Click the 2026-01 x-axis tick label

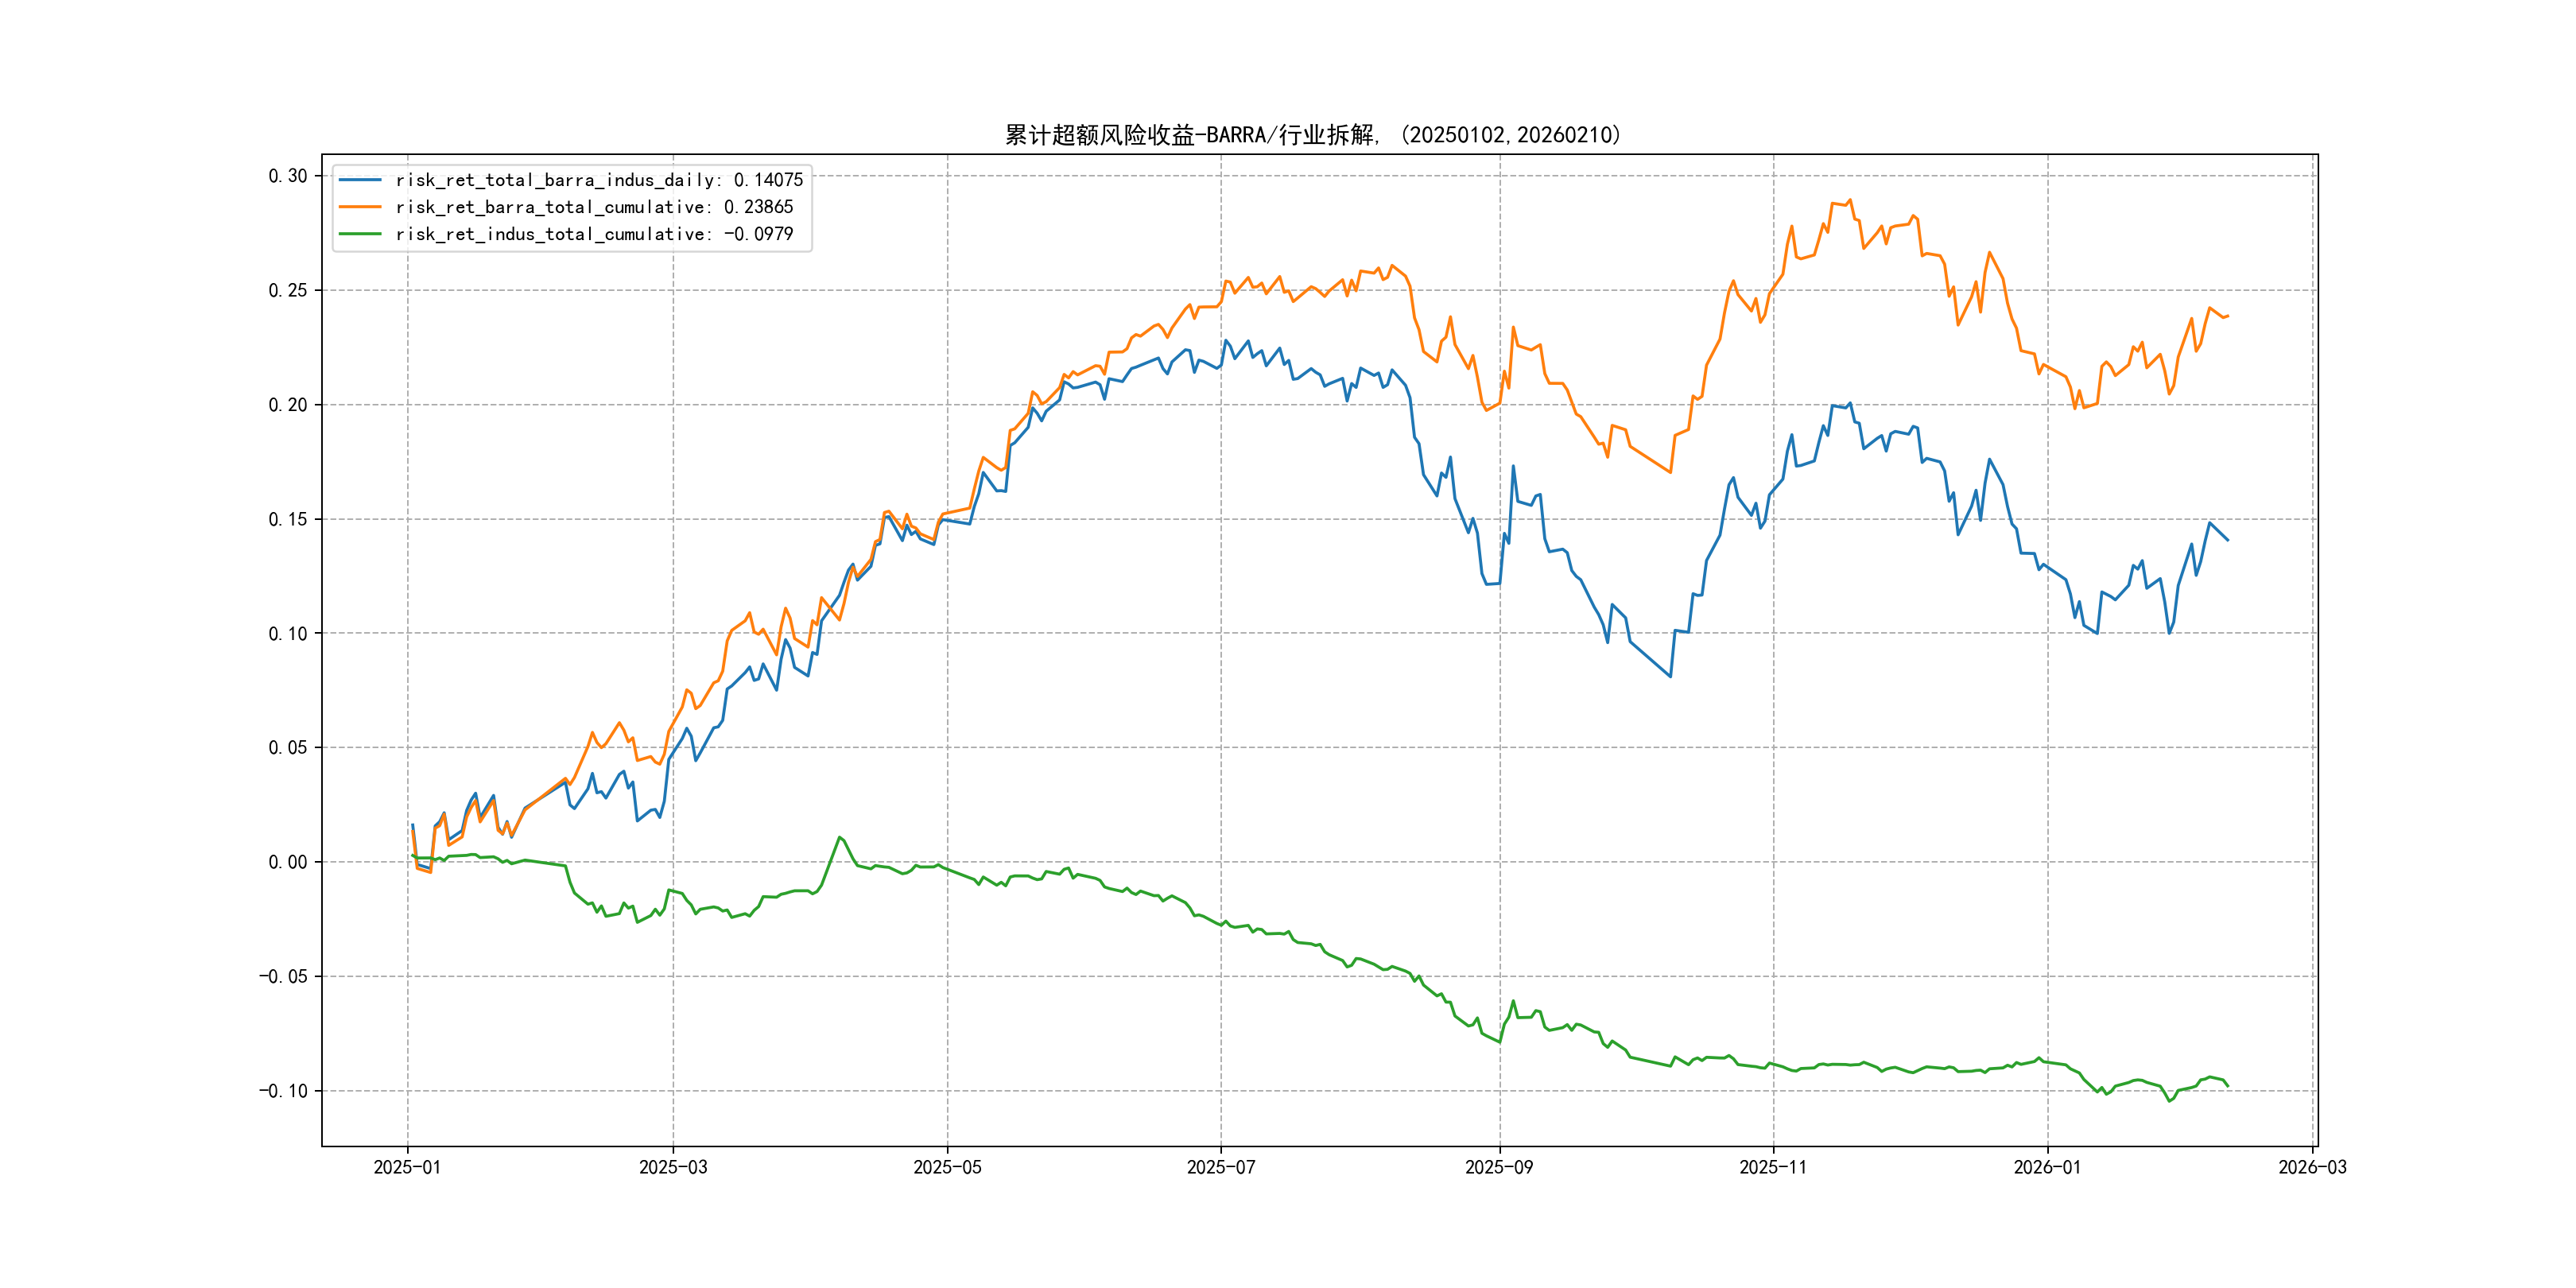pyautogui.click(x=2047, y=1167)
